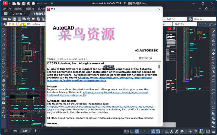This screenshot has width=217, height=135.
Task: Open the privacy-statement link
Action: 98,94
